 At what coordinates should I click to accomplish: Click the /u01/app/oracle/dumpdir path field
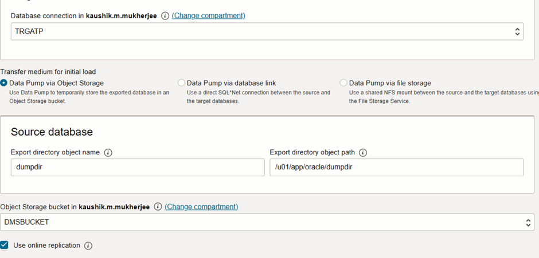point(396,168)
